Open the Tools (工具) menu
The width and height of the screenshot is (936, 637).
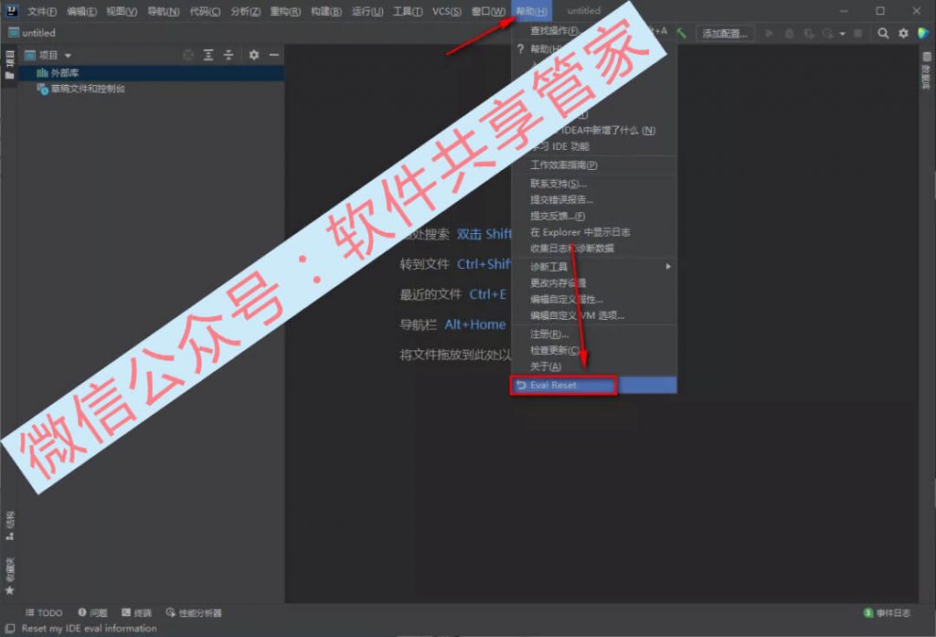408,11
